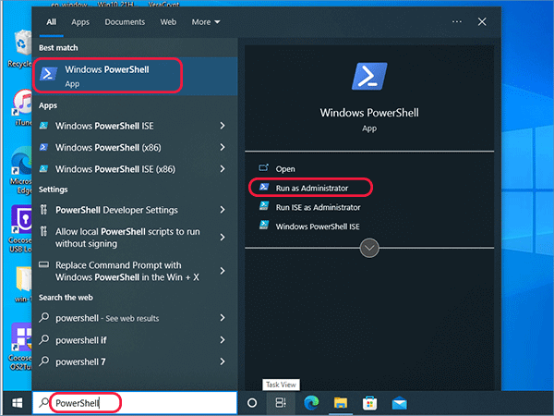This screenshot has width=554, height=416.
Task: Switch to the Web search tab
Action: tap(168, 22)
